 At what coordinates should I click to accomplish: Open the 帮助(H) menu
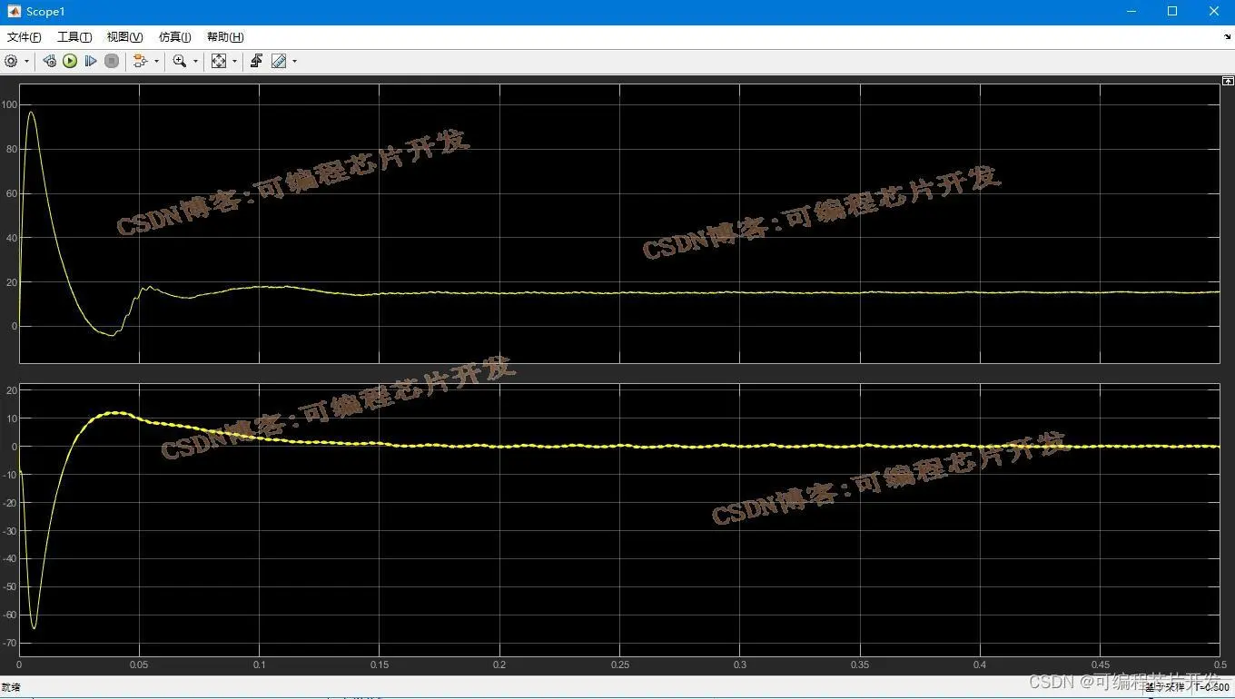coord(225,37)
